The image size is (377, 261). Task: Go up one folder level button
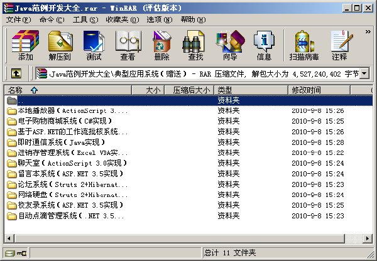tap(16, 73)
